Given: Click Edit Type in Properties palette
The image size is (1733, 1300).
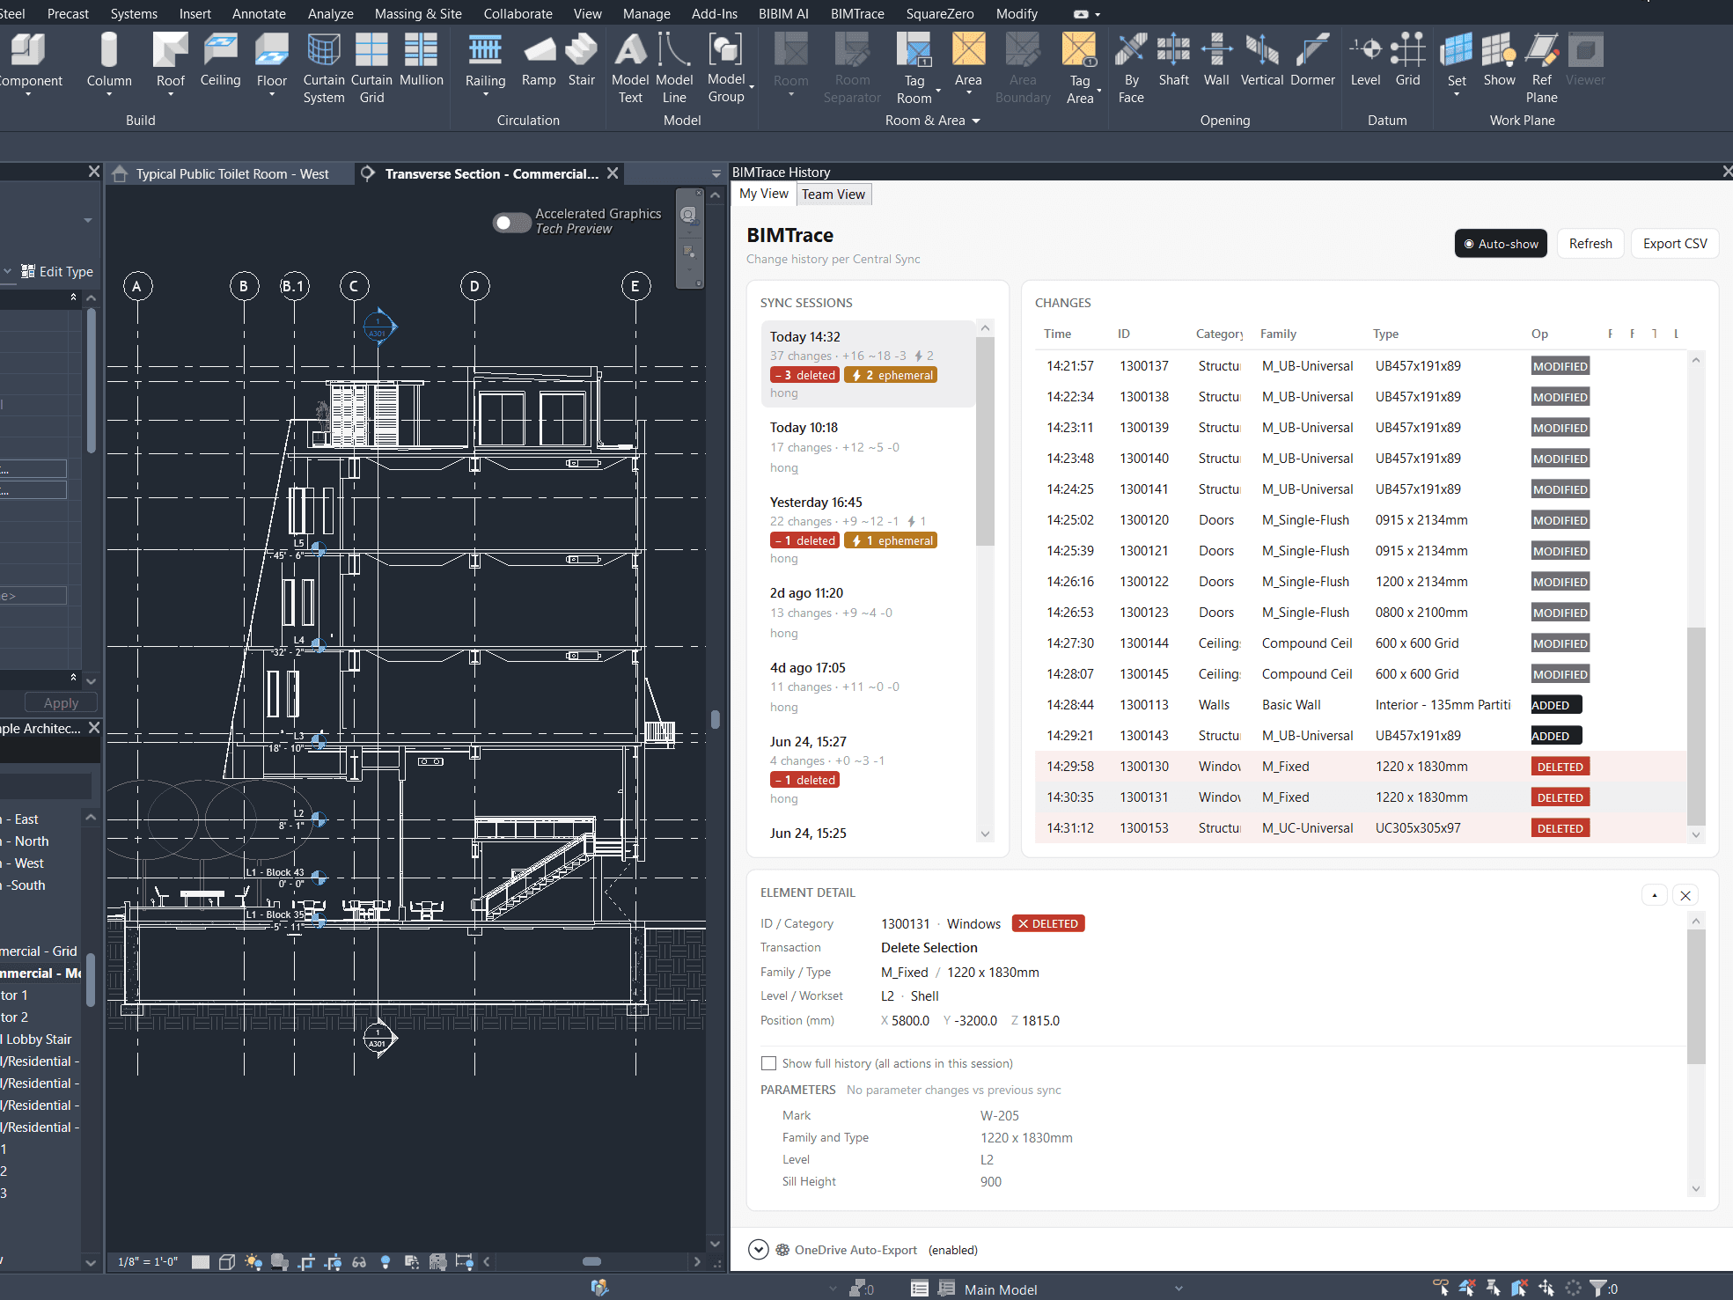Looking at the screenshot, I should click(x=57, y=271).
